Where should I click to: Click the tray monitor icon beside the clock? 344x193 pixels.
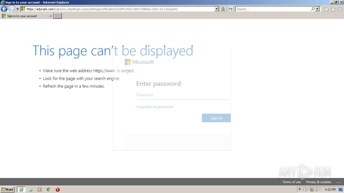341,190
